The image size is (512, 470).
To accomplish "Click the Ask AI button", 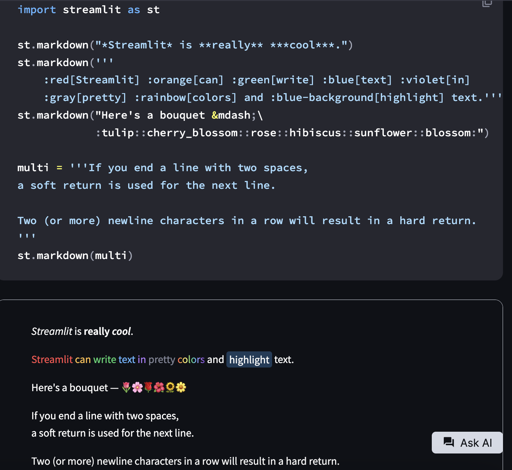I will (x=467, y=443).
